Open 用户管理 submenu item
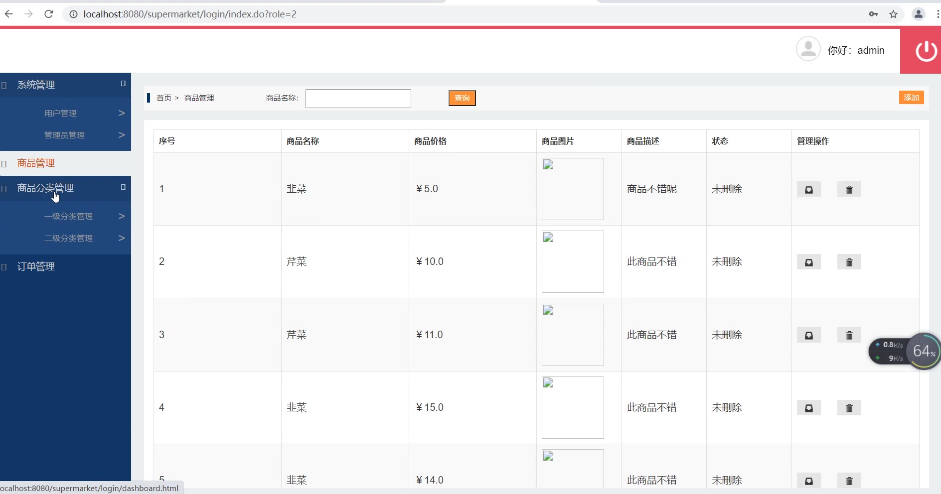 [x=61, y=113]
